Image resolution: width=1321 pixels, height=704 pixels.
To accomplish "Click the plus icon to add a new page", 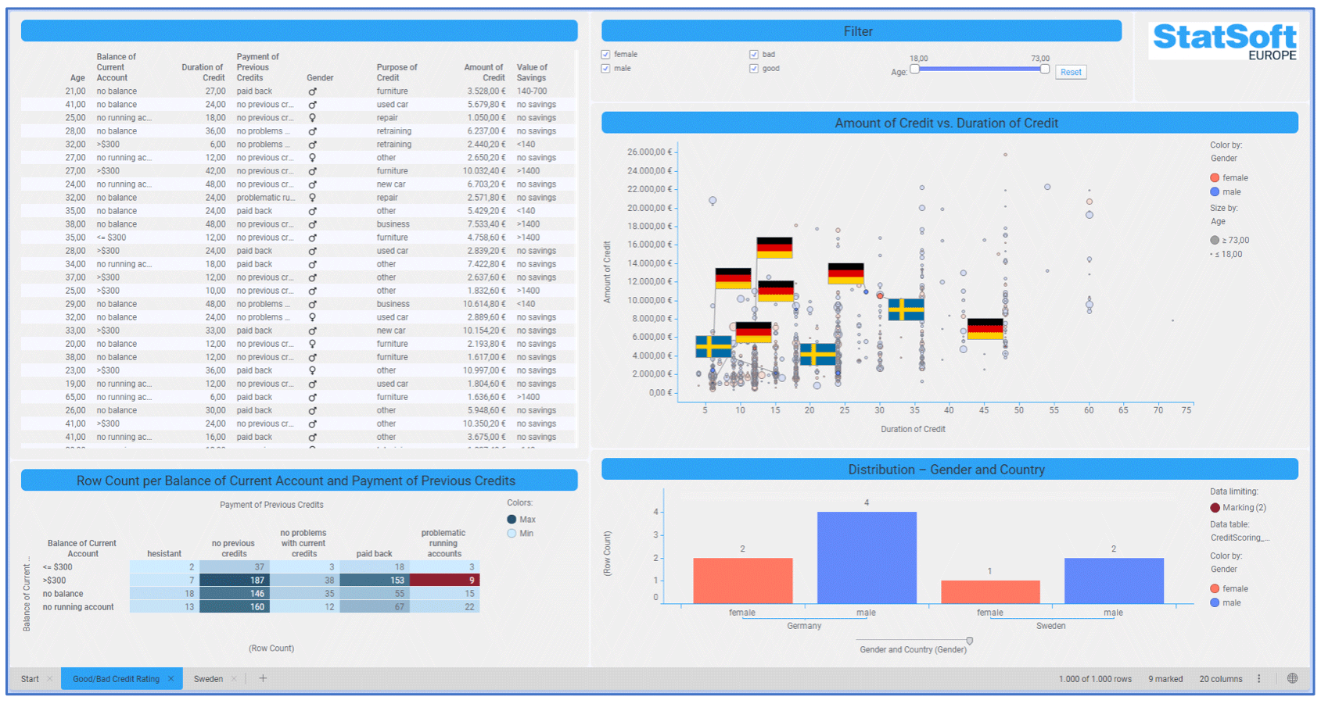I will [263, 678].
